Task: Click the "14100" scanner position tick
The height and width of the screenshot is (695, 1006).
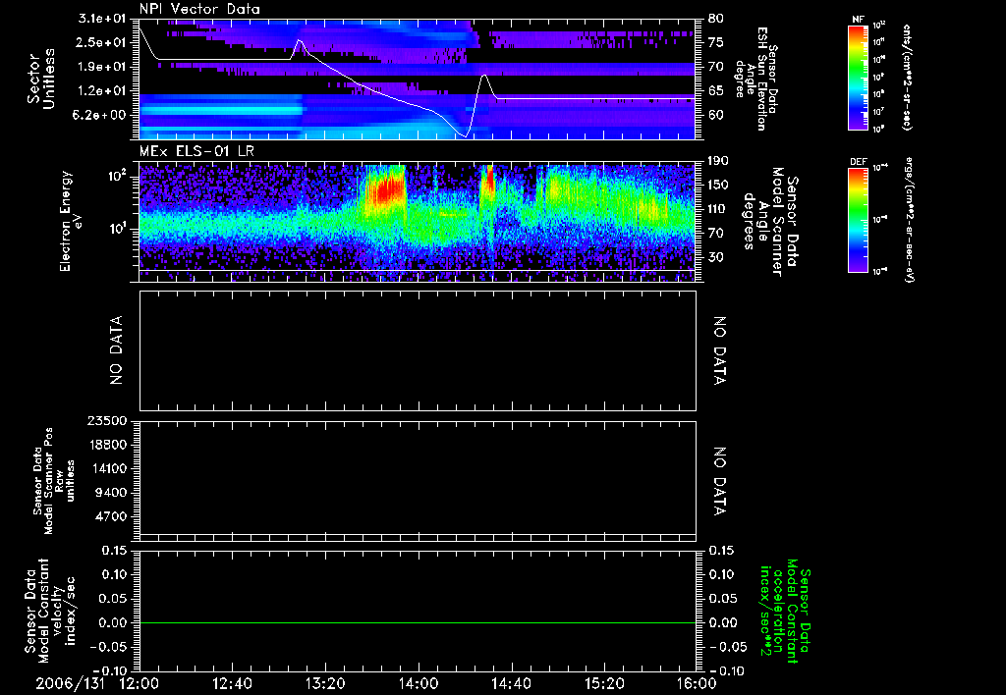Action: pyautogui.click(x=109, y=468)
